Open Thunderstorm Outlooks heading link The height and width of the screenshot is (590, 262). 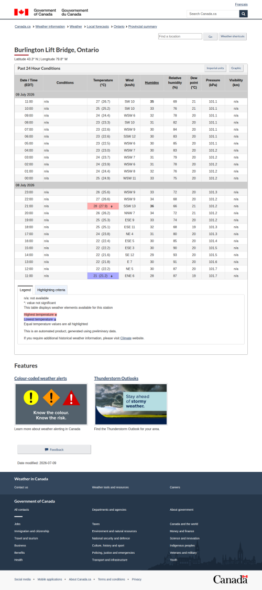click(116, 378)
